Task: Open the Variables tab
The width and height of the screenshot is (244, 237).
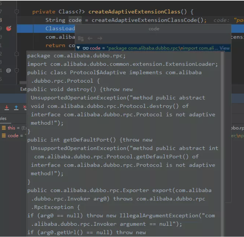Action: pyautogui.click(x=3, y=118)
